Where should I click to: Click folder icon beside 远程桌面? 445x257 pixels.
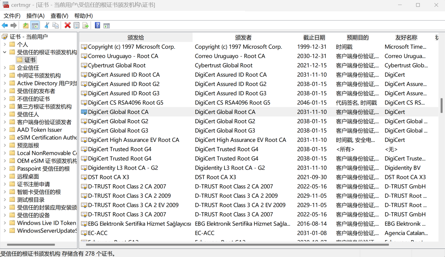(12, 176)
